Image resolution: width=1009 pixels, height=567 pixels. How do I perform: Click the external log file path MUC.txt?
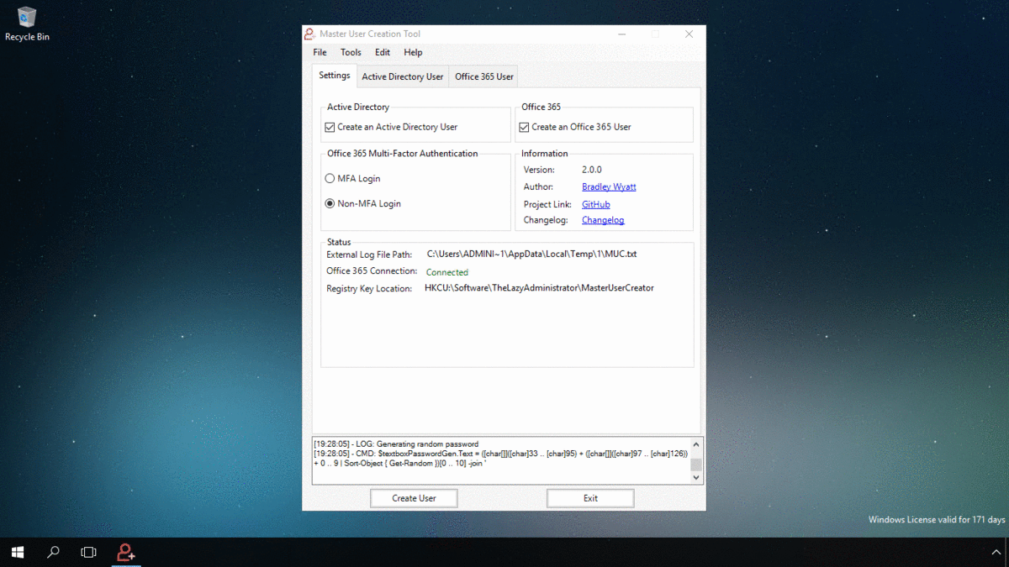[x=531, y=254]
